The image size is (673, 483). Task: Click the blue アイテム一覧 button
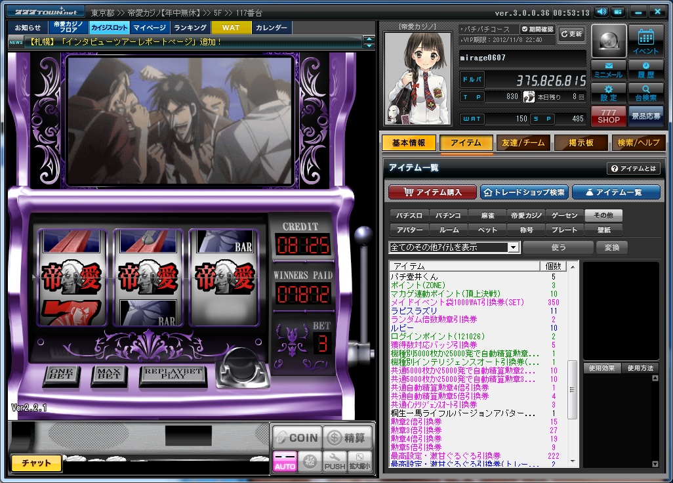(617, 192)
